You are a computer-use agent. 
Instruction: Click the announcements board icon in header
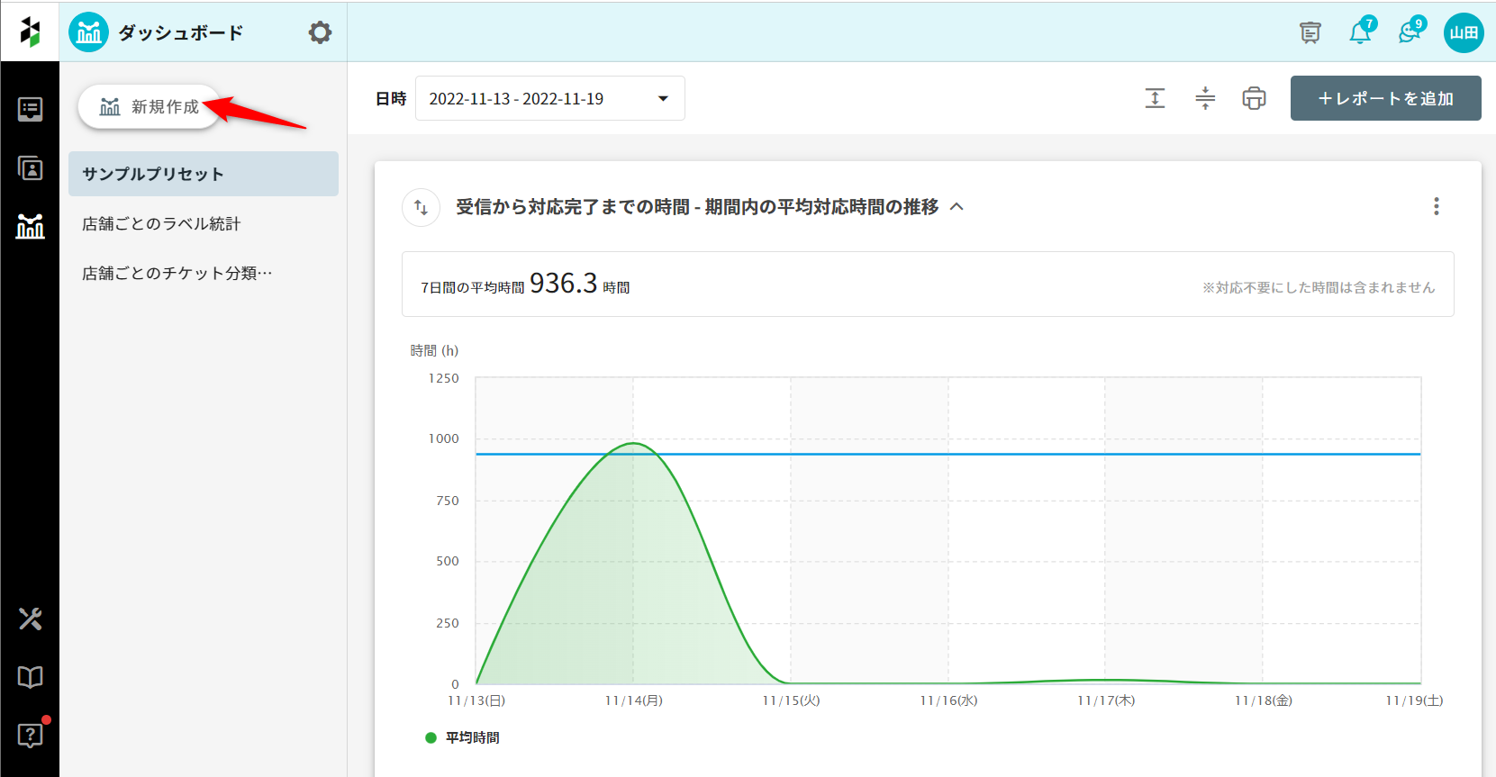click(x=1310, y=33)
